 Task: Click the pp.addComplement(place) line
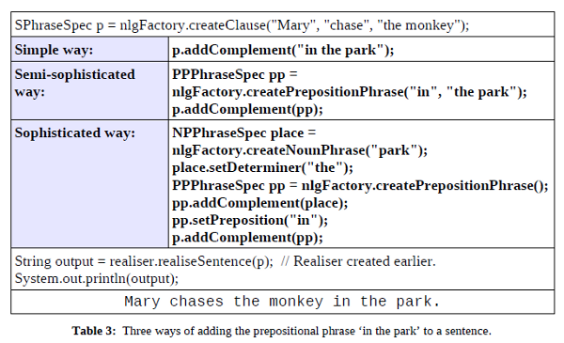(x=260, y=203)
